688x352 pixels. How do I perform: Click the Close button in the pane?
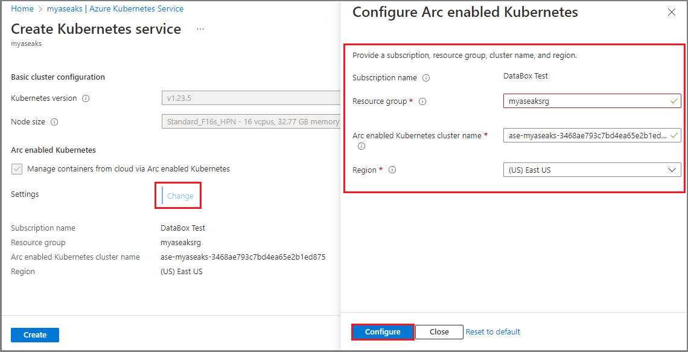click(439, 331)
